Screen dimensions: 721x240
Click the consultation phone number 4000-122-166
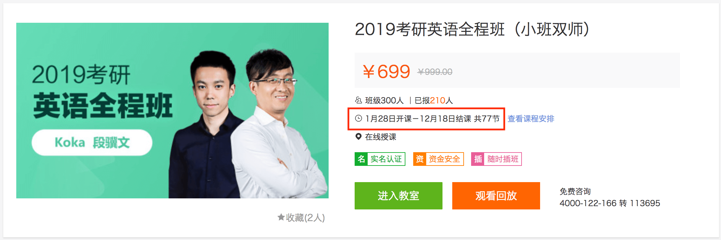[588, 203]
